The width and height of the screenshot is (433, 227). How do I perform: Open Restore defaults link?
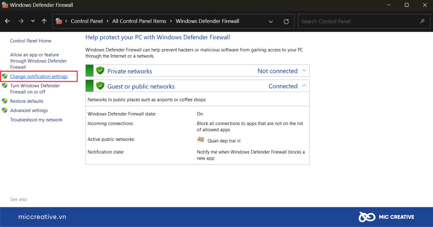pos(27,101)
